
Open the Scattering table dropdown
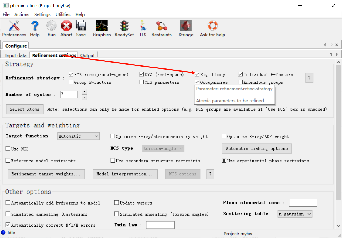click(x=295, y=214)
